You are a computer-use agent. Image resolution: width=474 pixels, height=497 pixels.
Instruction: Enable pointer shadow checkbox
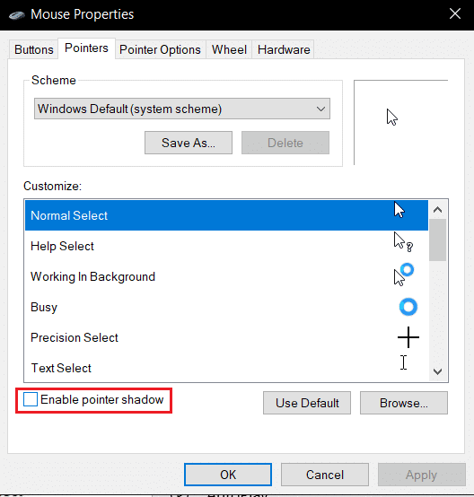31,399
